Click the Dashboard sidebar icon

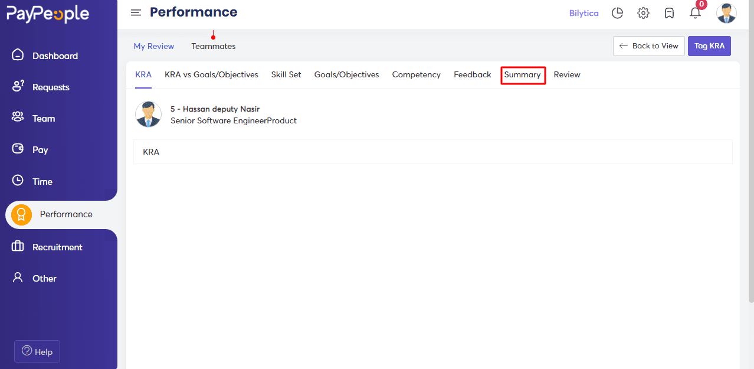[18, 55]
